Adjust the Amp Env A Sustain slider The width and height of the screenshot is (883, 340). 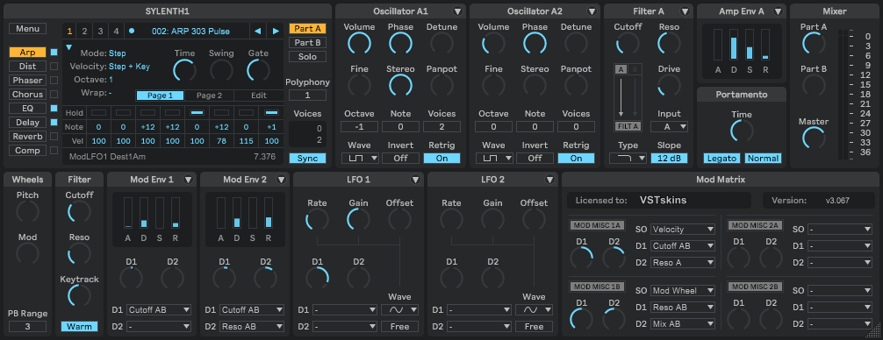tap(750, 45)
